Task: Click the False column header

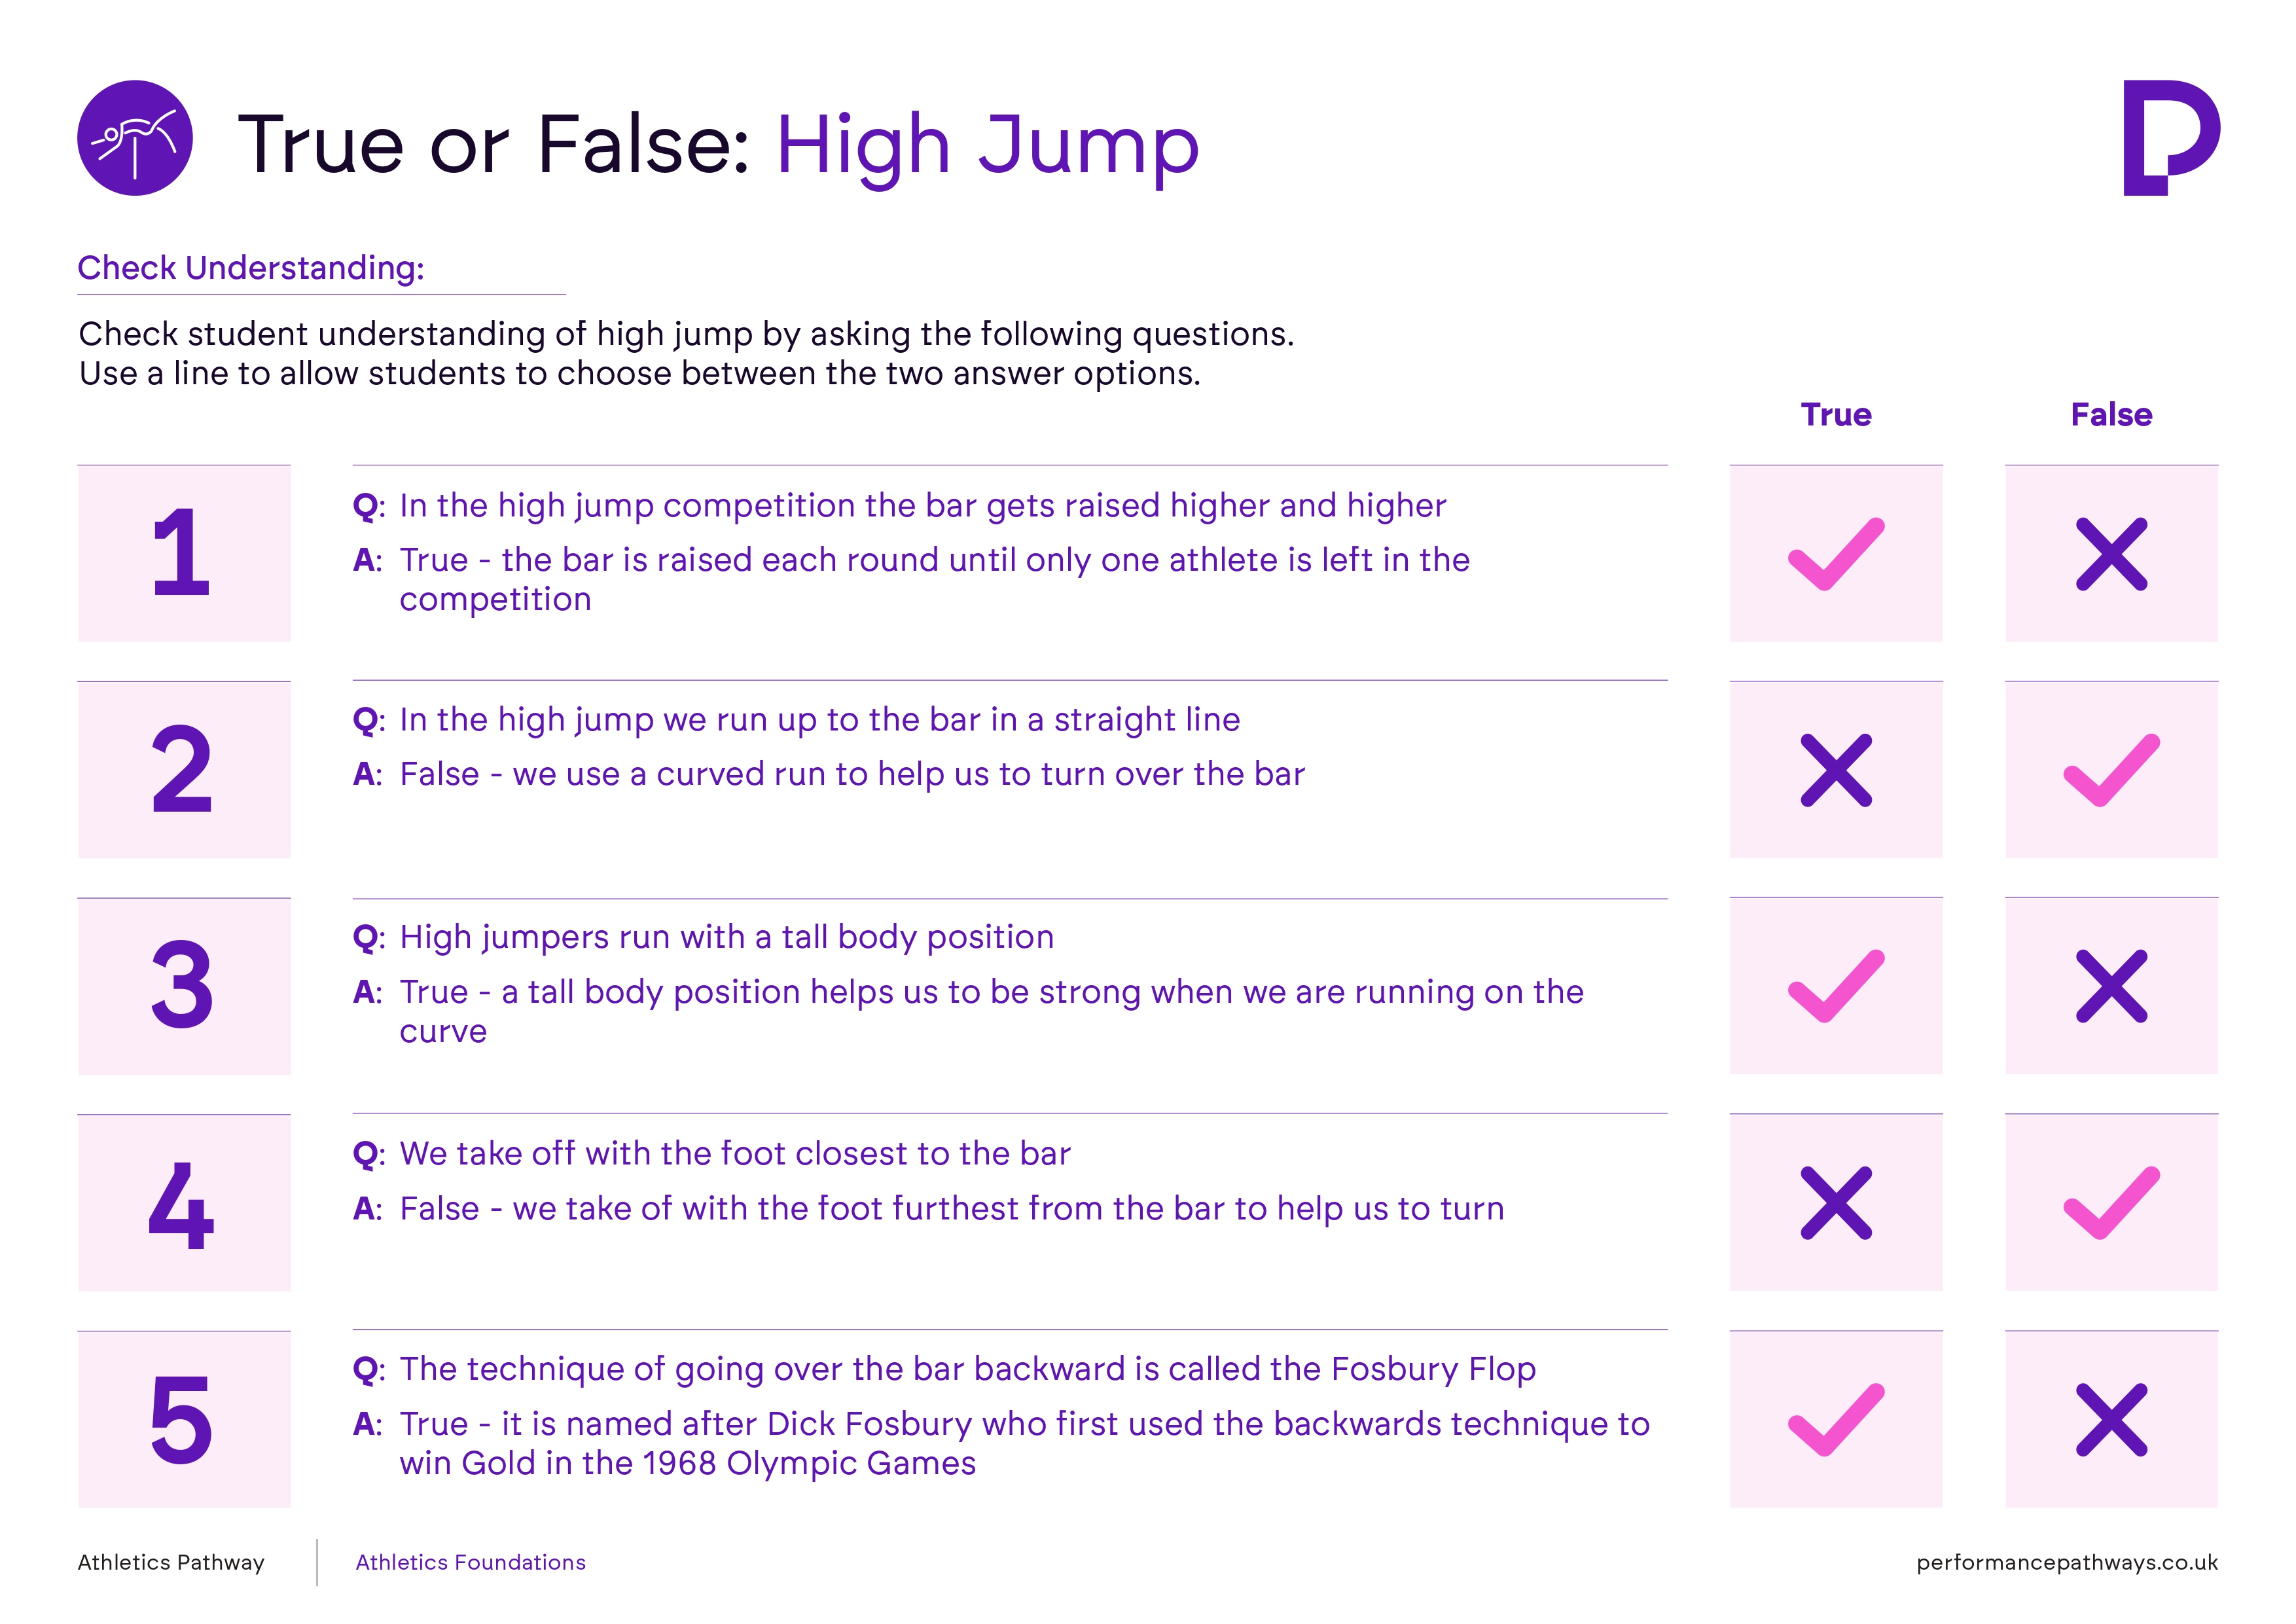Action: pyautogui.click(x=2111, y=414)
